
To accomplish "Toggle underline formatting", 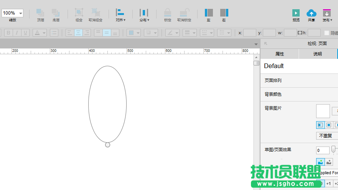I will [x=25, y=33].
